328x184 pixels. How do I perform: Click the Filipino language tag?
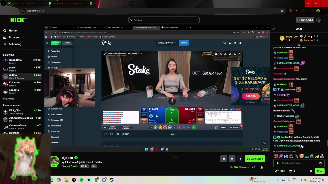pyautogui.click(x=85, y=166)
